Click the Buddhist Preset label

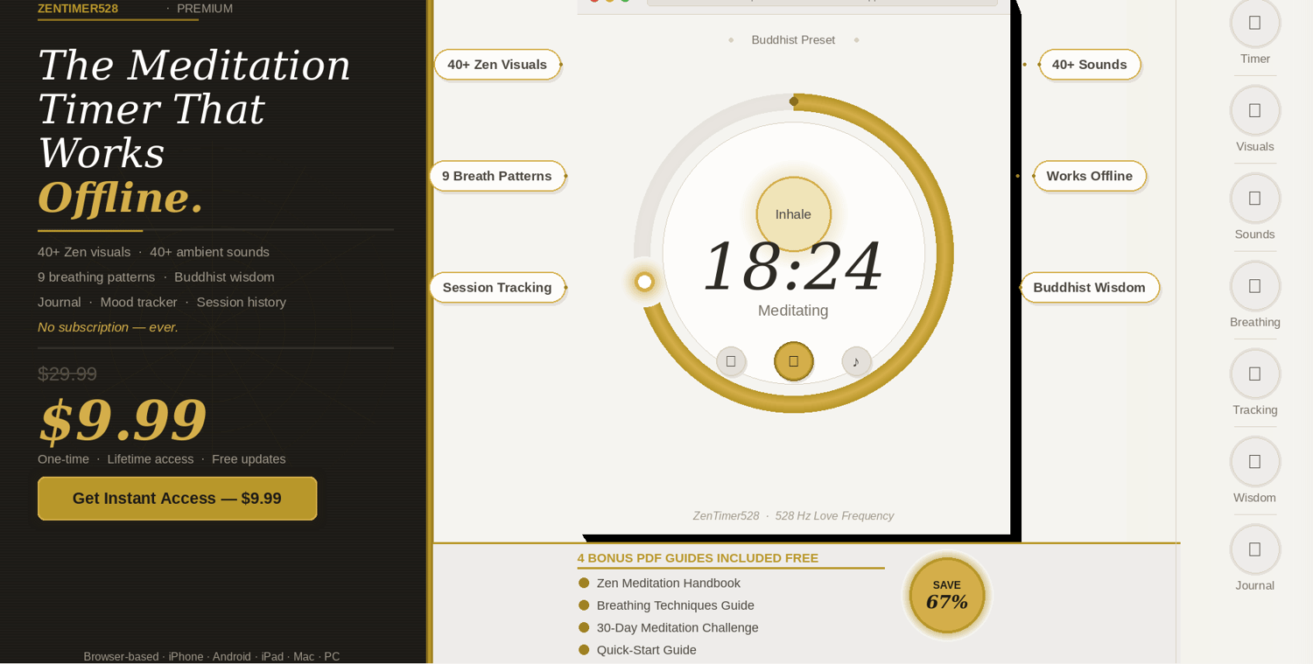point(793,40)
